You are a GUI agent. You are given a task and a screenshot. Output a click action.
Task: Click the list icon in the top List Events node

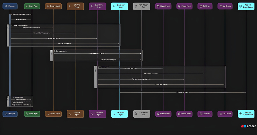221,6
